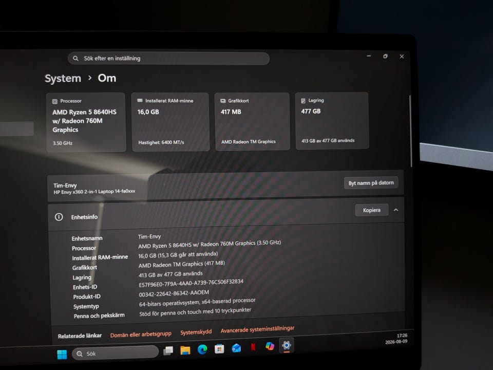Click the Enhets-ID value E57F96E0-7F9A-4AA0-A739-76C506F32834
Screen dimensions: 493x370
click(x=191, y=283)
